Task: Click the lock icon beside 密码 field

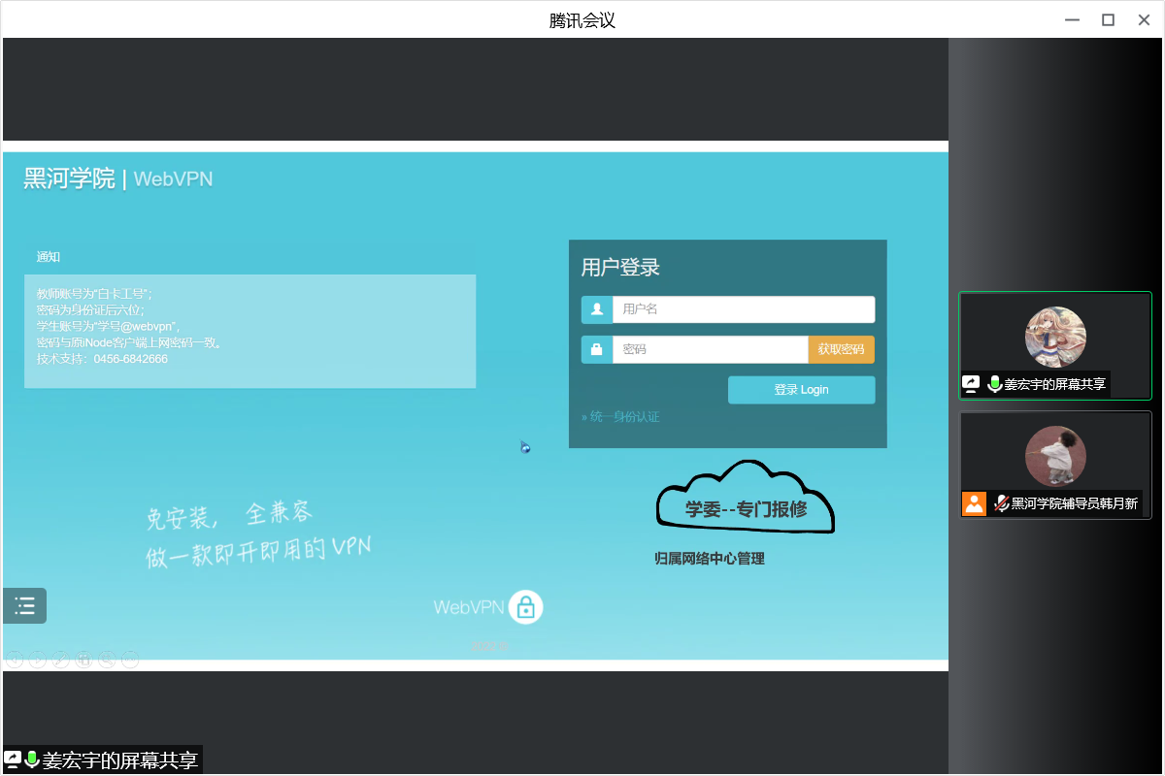Action: [x=597, y=349]
